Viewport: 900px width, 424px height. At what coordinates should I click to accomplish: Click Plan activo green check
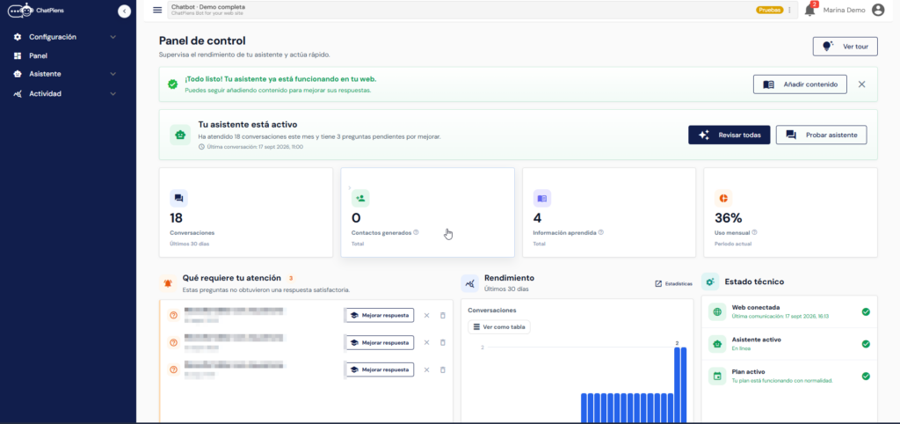coord(866,376)
